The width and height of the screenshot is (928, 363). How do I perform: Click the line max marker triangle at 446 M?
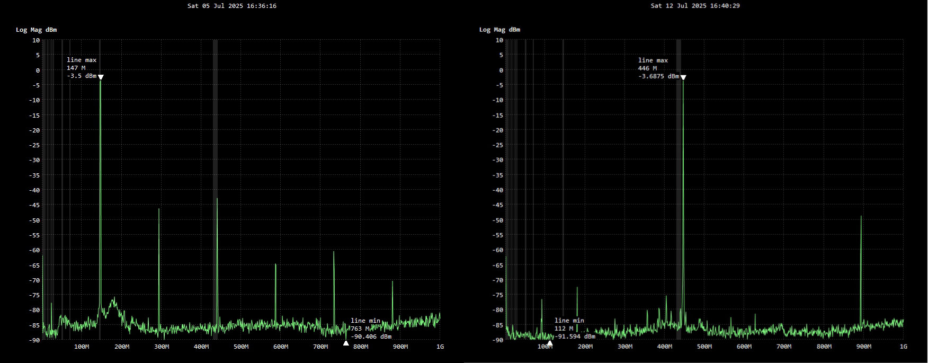[x=683, y=78]
